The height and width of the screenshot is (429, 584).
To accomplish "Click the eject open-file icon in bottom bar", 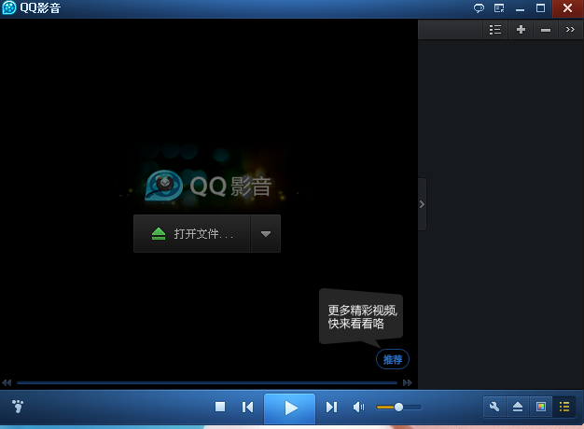I will click(518, 407).
